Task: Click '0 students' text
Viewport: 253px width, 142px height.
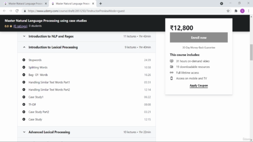Action: (35, 26)
